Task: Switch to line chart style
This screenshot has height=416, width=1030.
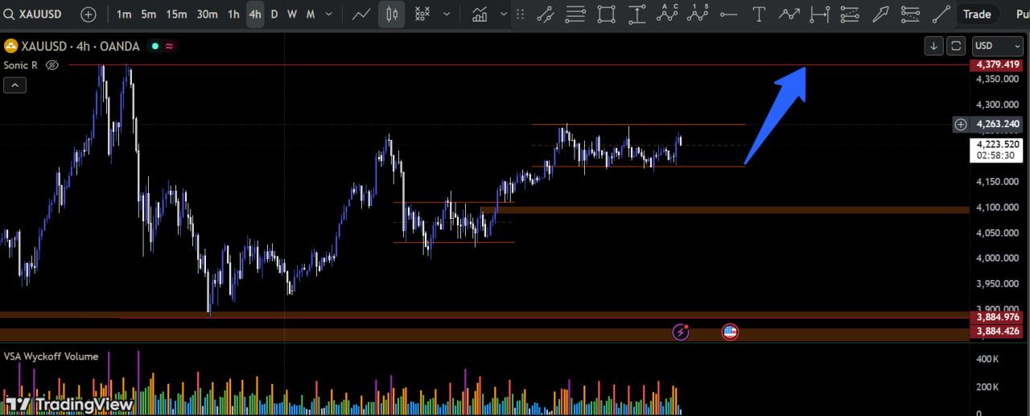Action: click(361, 14)
